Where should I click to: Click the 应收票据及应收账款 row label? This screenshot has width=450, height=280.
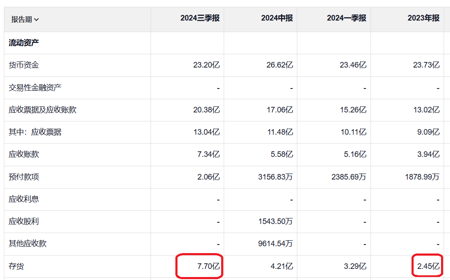pos(43,110)
